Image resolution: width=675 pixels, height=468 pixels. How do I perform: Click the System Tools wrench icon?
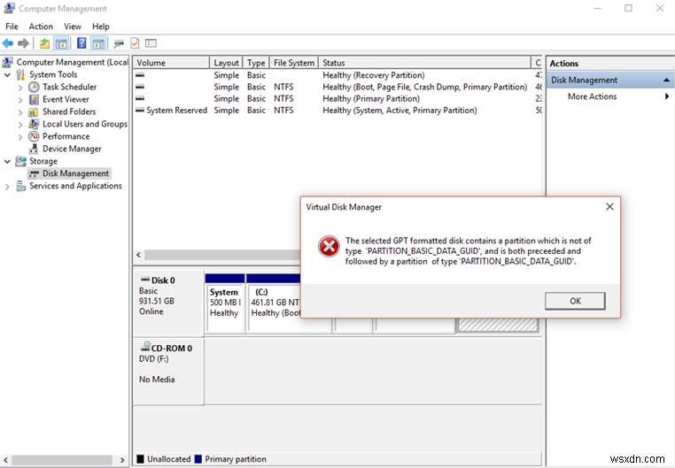click(20, 75)
